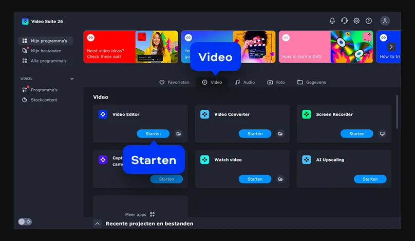The height and width of the screenshot is (241, 415).
Task: Click the Video Suite 26 logo icon
Action: [x=25, y=22]
